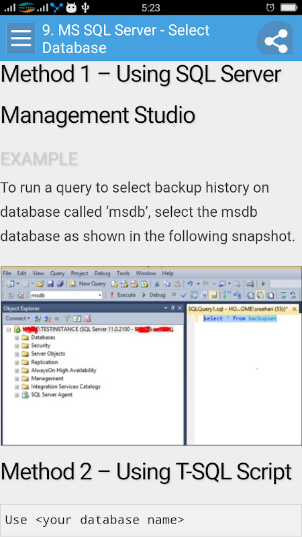Open Connect dropdown in Object Explorer
This screenshot has width=302, height=537.
17,318
